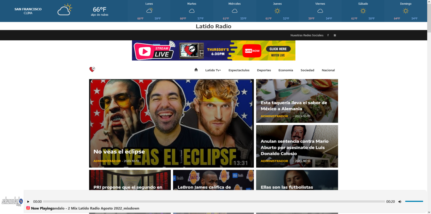Click ADMINISTRADOR author under eclipse article
The image size is (431, 214).
[x=107, y=161]
